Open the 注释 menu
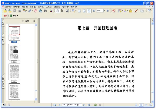Screen dimensions: 156x109 pos(41,7)
